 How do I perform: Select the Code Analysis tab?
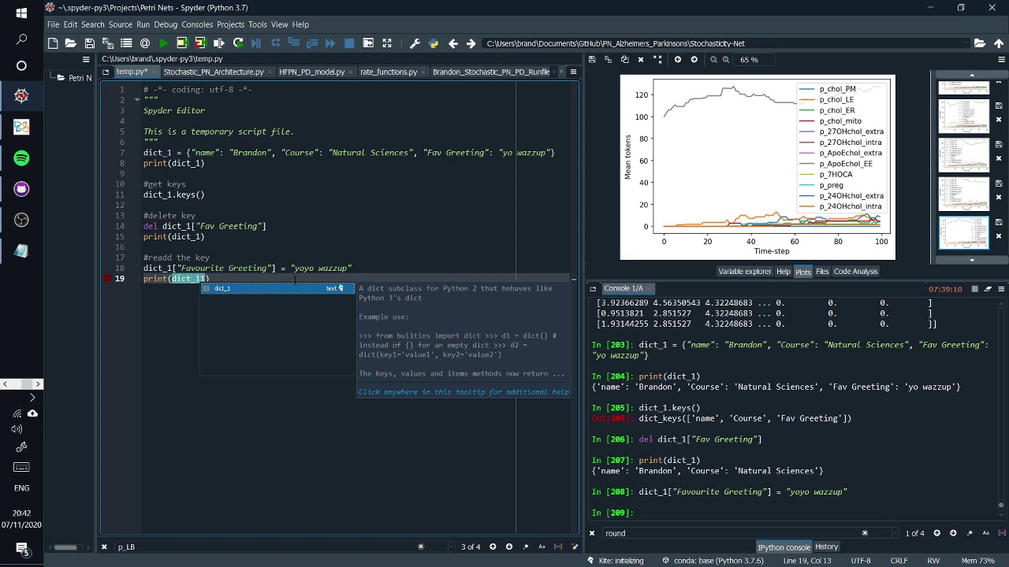[x=855, y=272]
